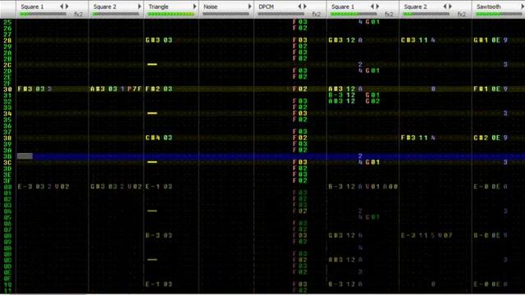
Task: Toggle mute on the Noise channel header
Action: (x=211, y=7)
